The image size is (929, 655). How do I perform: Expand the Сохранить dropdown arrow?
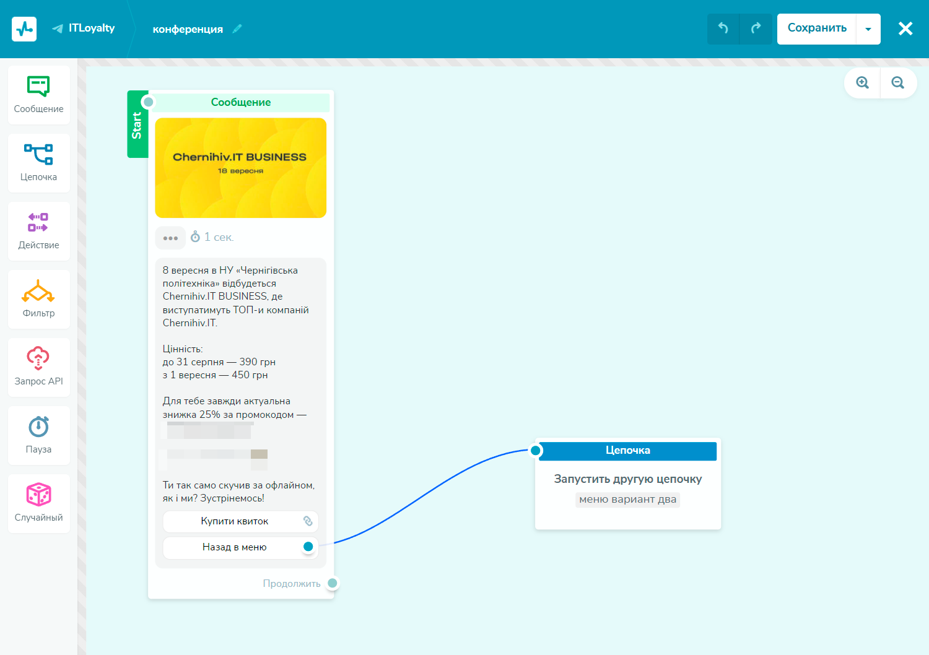(868, 29)
